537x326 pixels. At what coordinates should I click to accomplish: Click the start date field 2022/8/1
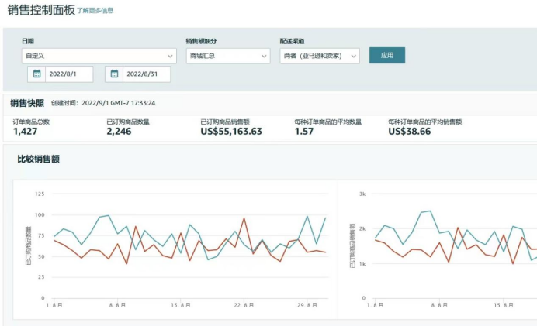[x=70, y=74]
